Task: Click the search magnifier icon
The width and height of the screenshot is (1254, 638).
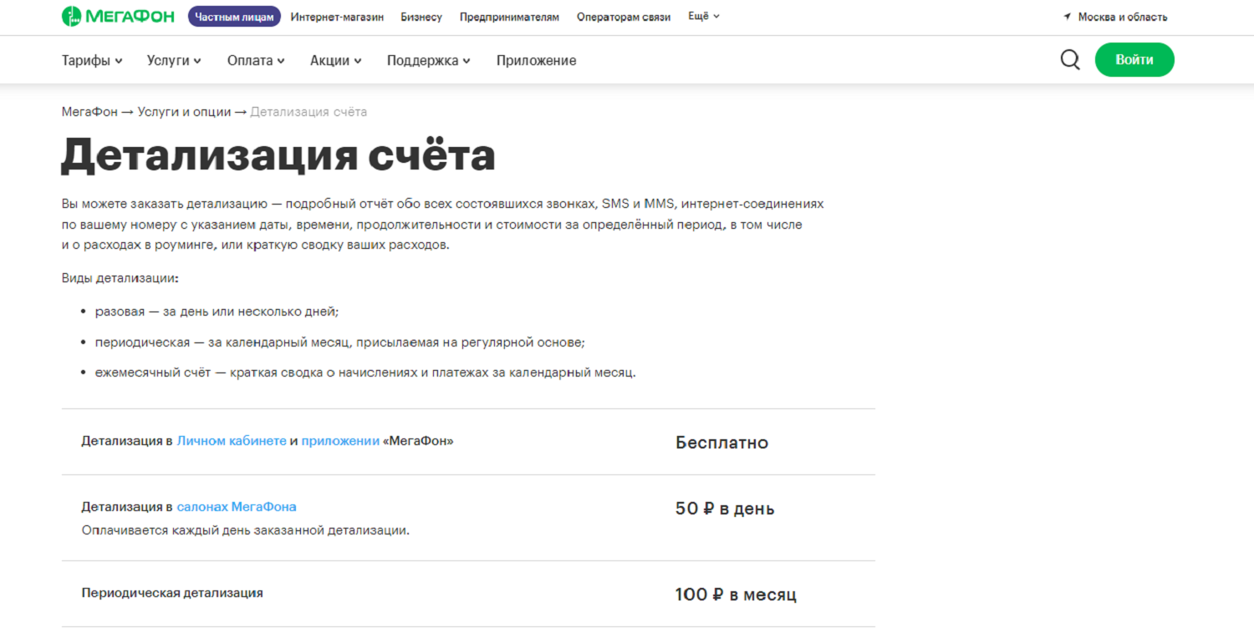Action: tap(1070, 60)
